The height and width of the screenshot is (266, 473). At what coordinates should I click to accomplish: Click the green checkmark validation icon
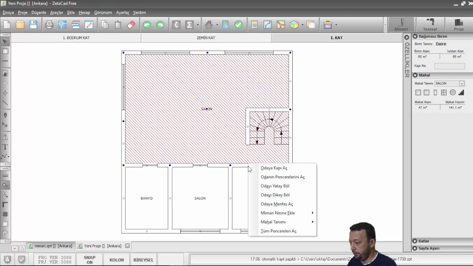pos(239,25)
